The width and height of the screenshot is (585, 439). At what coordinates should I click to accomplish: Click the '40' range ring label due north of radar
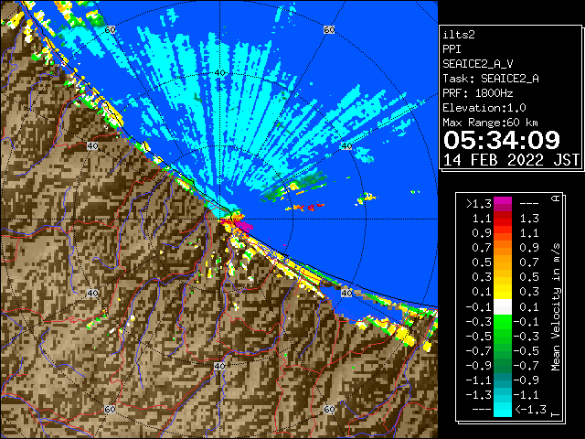coord(219,73)
